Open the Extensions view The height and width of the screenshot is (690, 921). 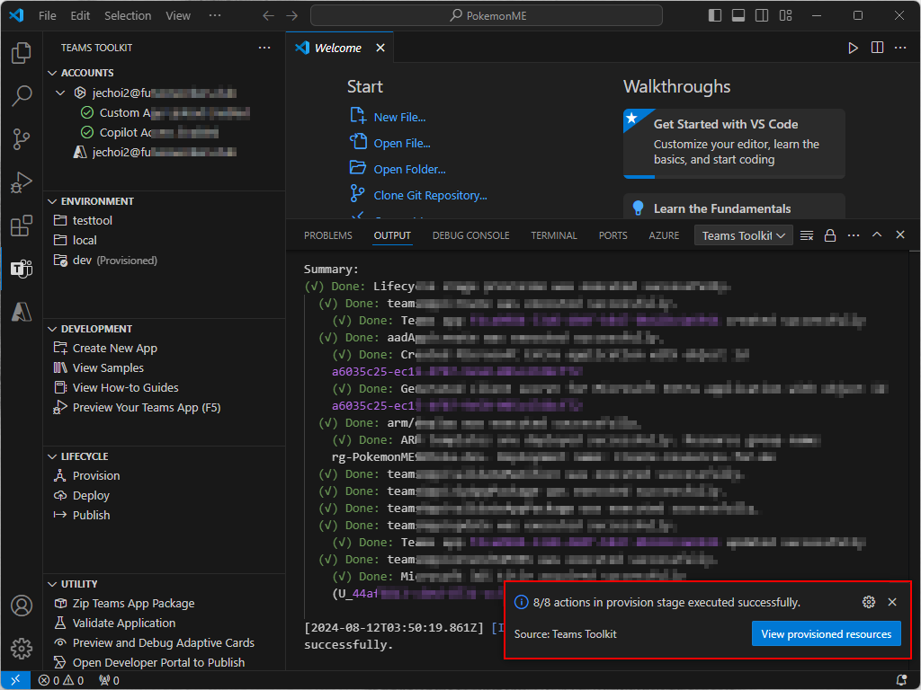[22, 226]
